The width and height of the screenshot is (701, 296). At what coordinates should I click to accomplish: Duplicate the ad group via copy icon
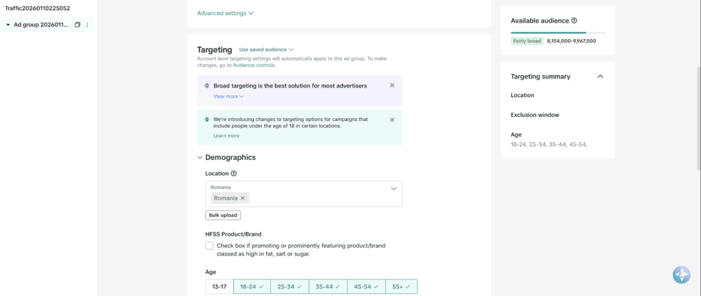(x=77, y=25)
